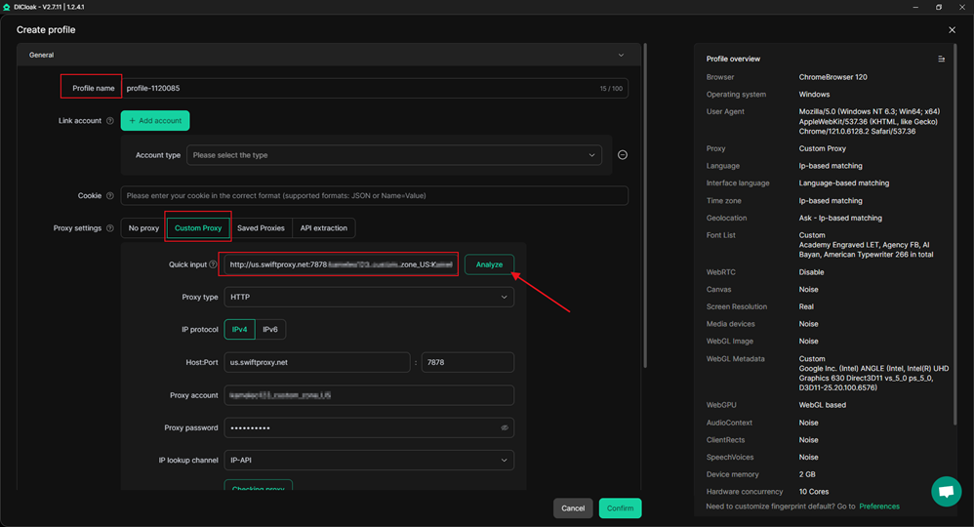The image size is (974, 527).
Task: Select the No proxy option
Action: [143, 228]
